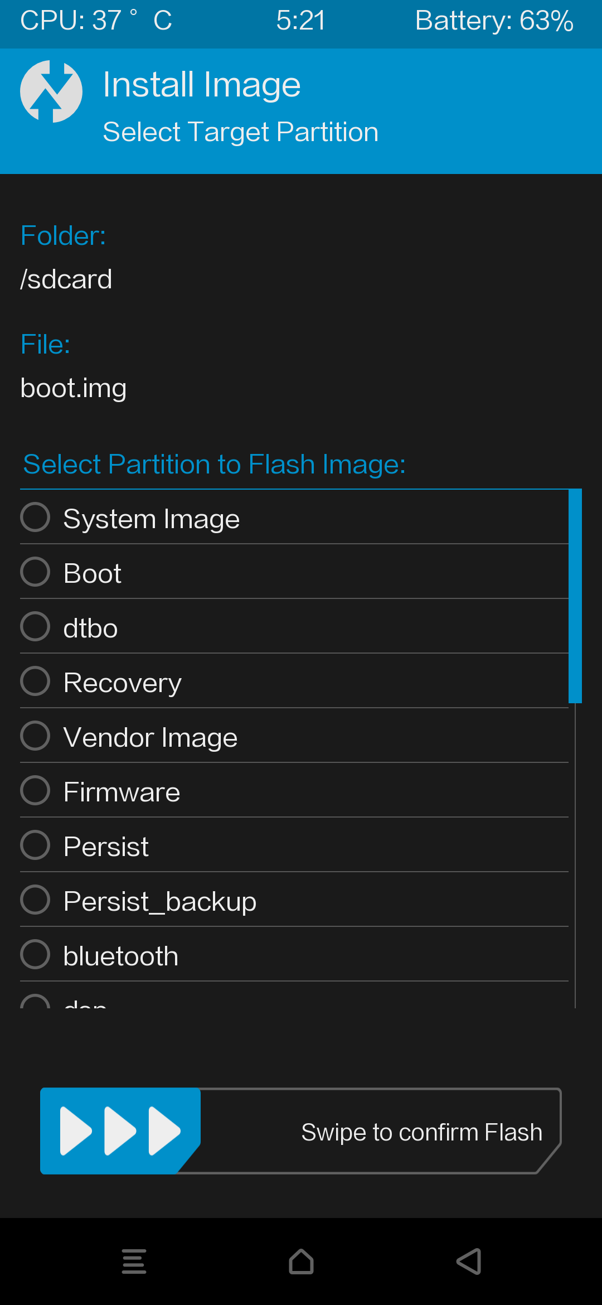Tap the TWRP logo icon
602x1305 pixels.
(x=51, y=91)
